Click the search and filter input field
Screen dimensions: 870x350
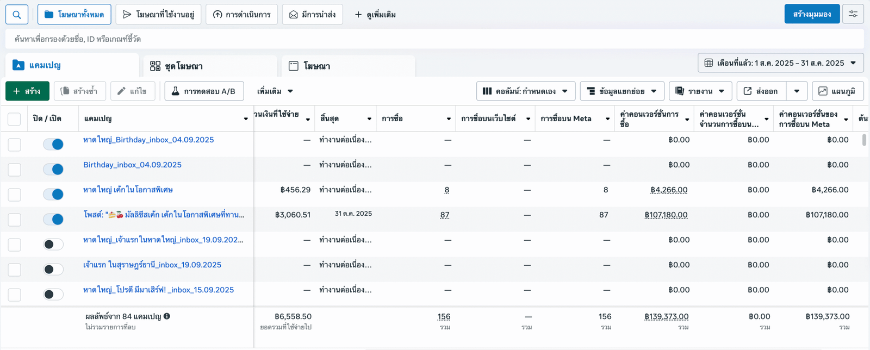click(434, 39)
